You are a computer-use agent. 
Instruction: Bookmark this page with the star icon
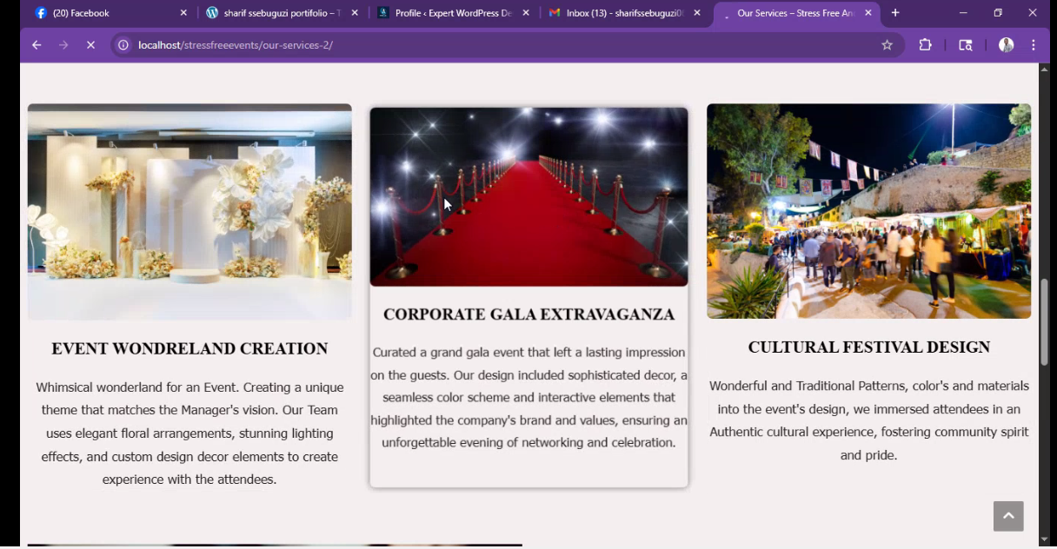point(887,45)
